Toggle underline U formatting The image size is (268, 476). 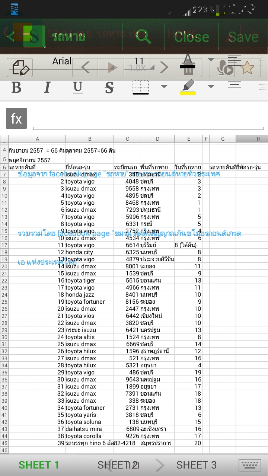[78, 87]
